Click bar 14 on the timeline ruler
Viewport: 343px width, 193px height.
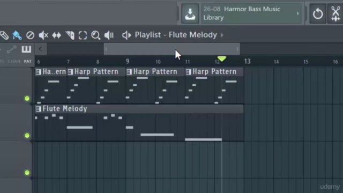coord(277,62)
